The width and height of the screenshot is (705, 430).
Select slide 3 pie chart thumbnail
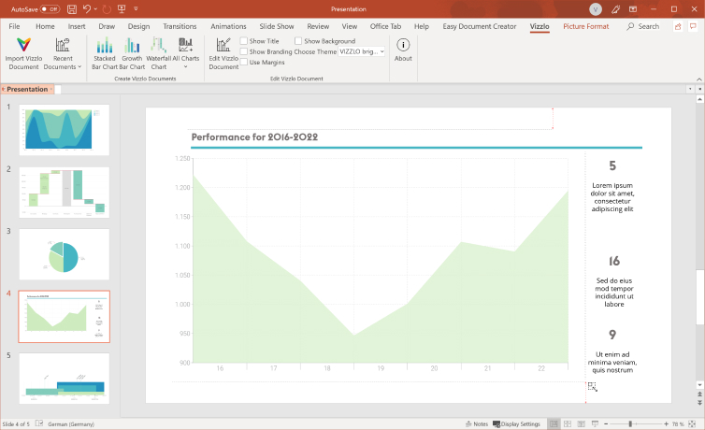click(x=64, y=254)
